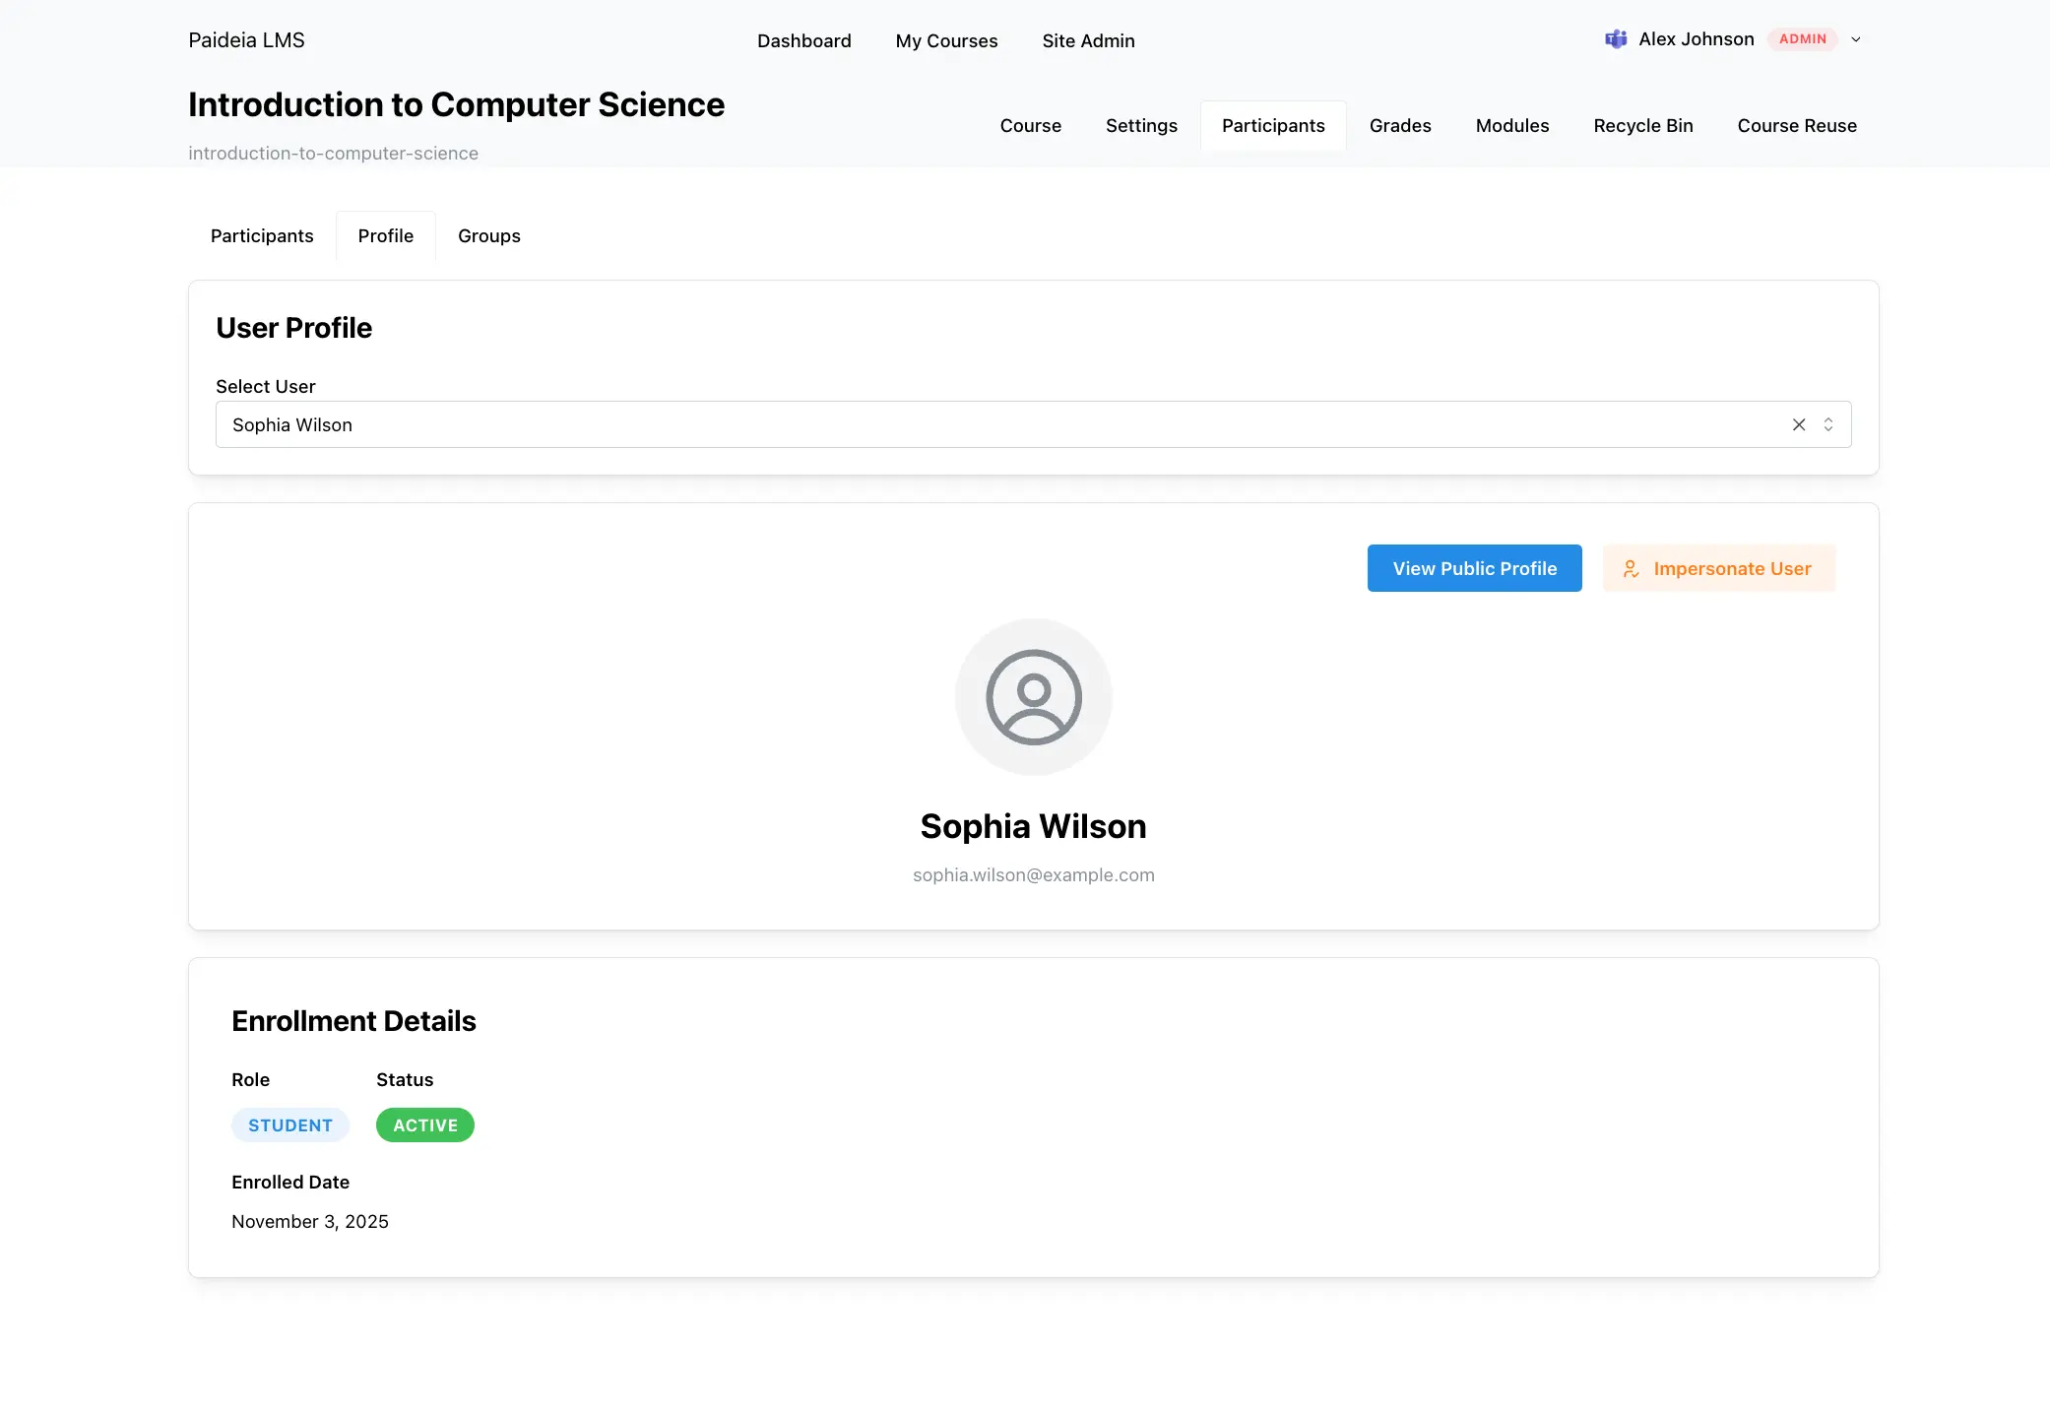Click the ADMIN role badge

click(1802, 39)
